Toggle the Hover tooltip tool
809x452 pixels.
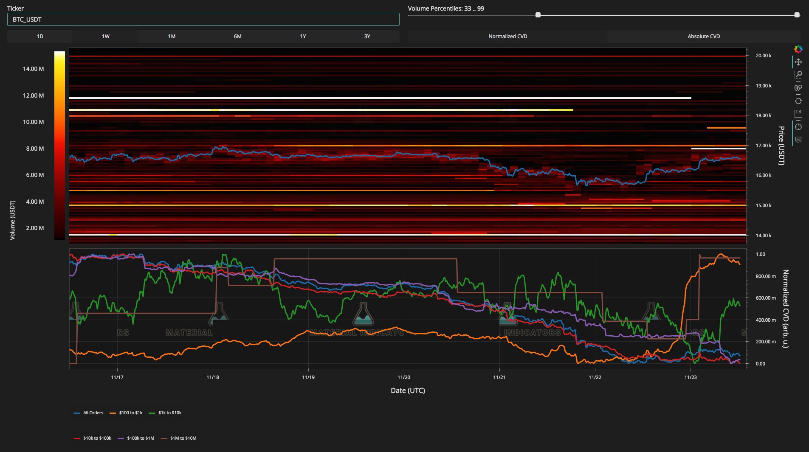(x=798, y=140)
